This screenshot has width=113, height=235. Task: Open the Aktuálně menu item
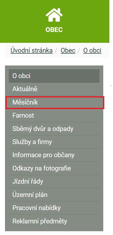pos(54,89)
